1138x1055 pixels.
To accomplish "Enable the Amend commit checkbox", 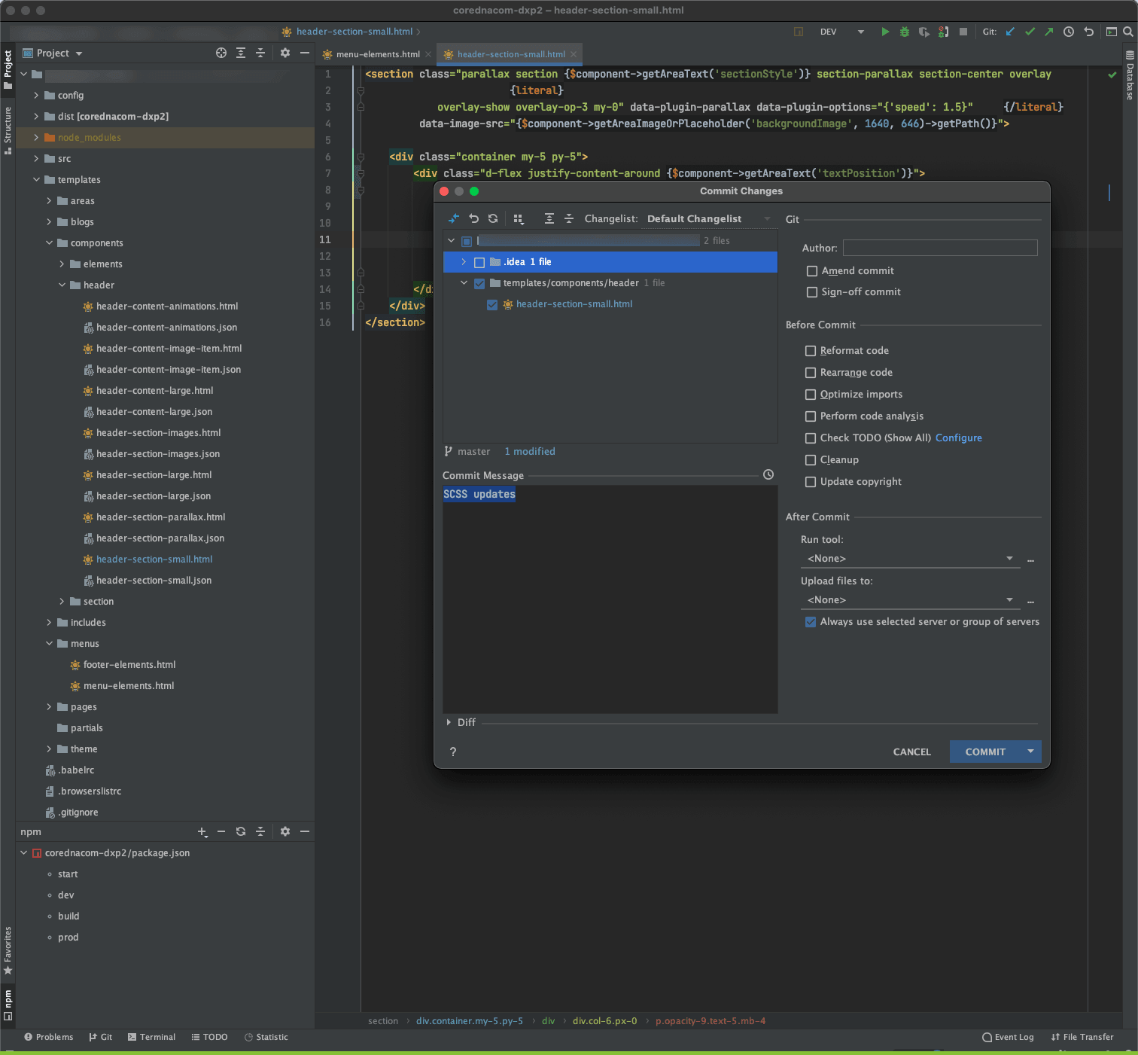I will [x=811, y=271].
